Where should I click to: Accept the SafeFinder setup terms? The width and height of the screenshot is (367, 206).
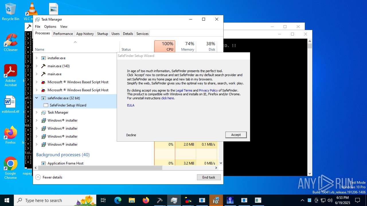236,135
